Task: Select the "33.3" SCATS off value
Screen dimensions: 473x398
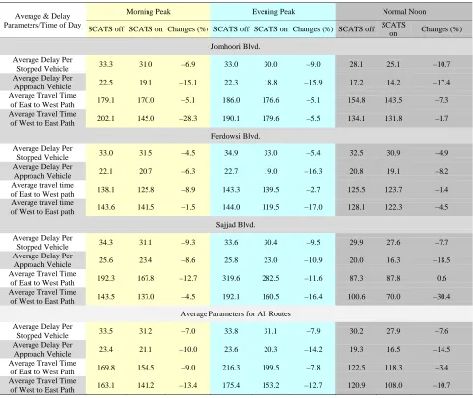Action: point(106,64)
